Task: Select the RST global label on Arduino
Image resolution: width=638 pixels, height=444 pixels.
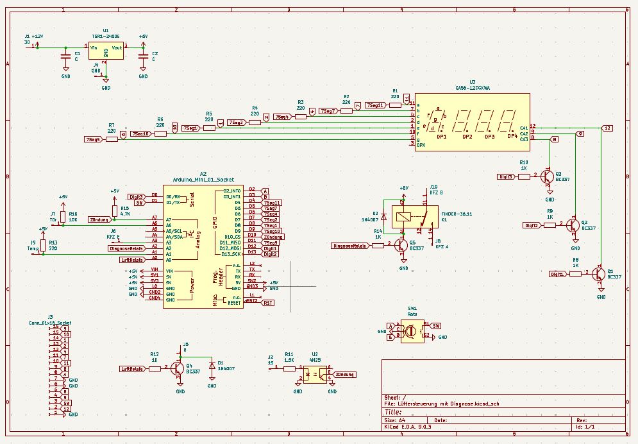Action: pos(268,302)
